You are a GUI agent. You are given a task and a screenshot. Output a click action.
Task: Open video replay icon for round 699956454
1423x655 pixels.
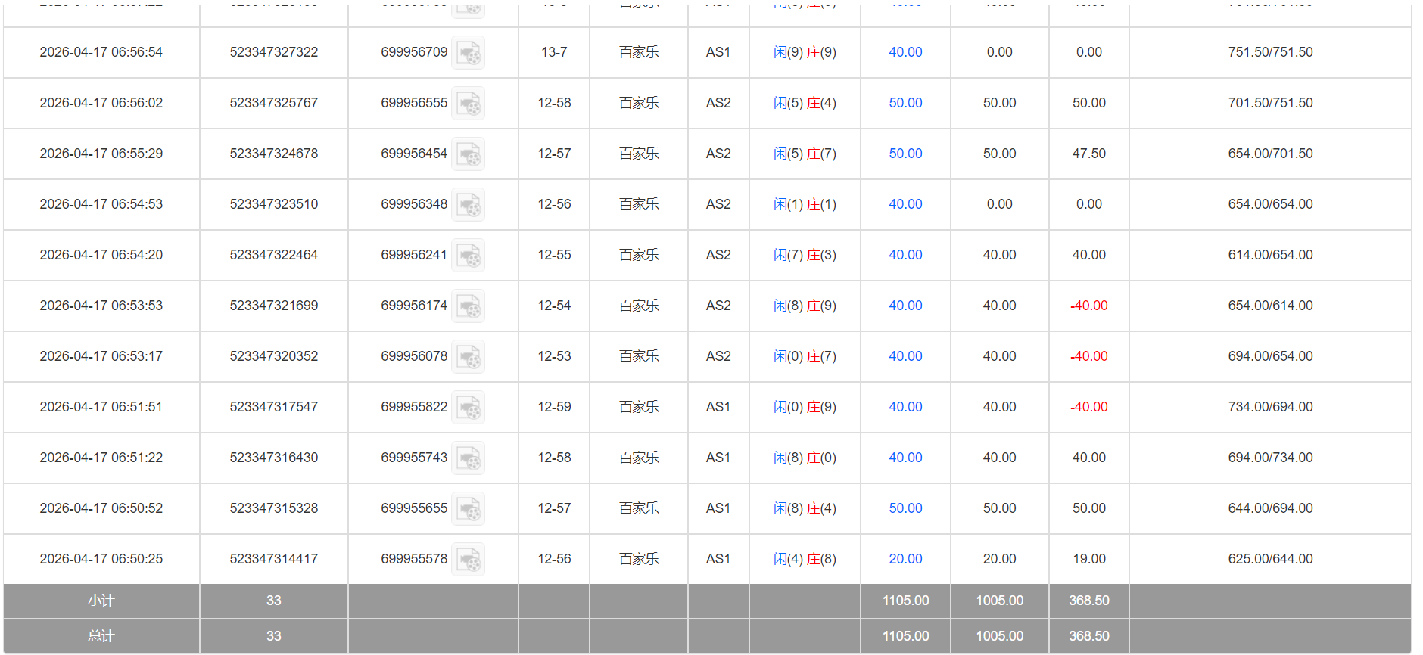(x=468, y=154)
